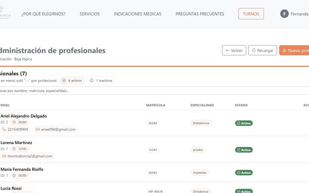Open the SERVICIOS menu

click(90, 14)
